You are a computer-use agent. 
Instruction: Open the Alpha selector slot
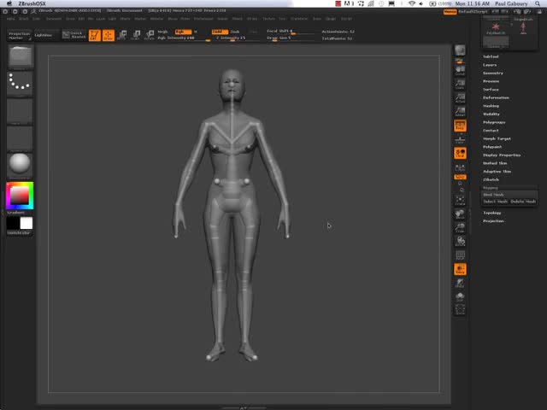tap(20, 112)
